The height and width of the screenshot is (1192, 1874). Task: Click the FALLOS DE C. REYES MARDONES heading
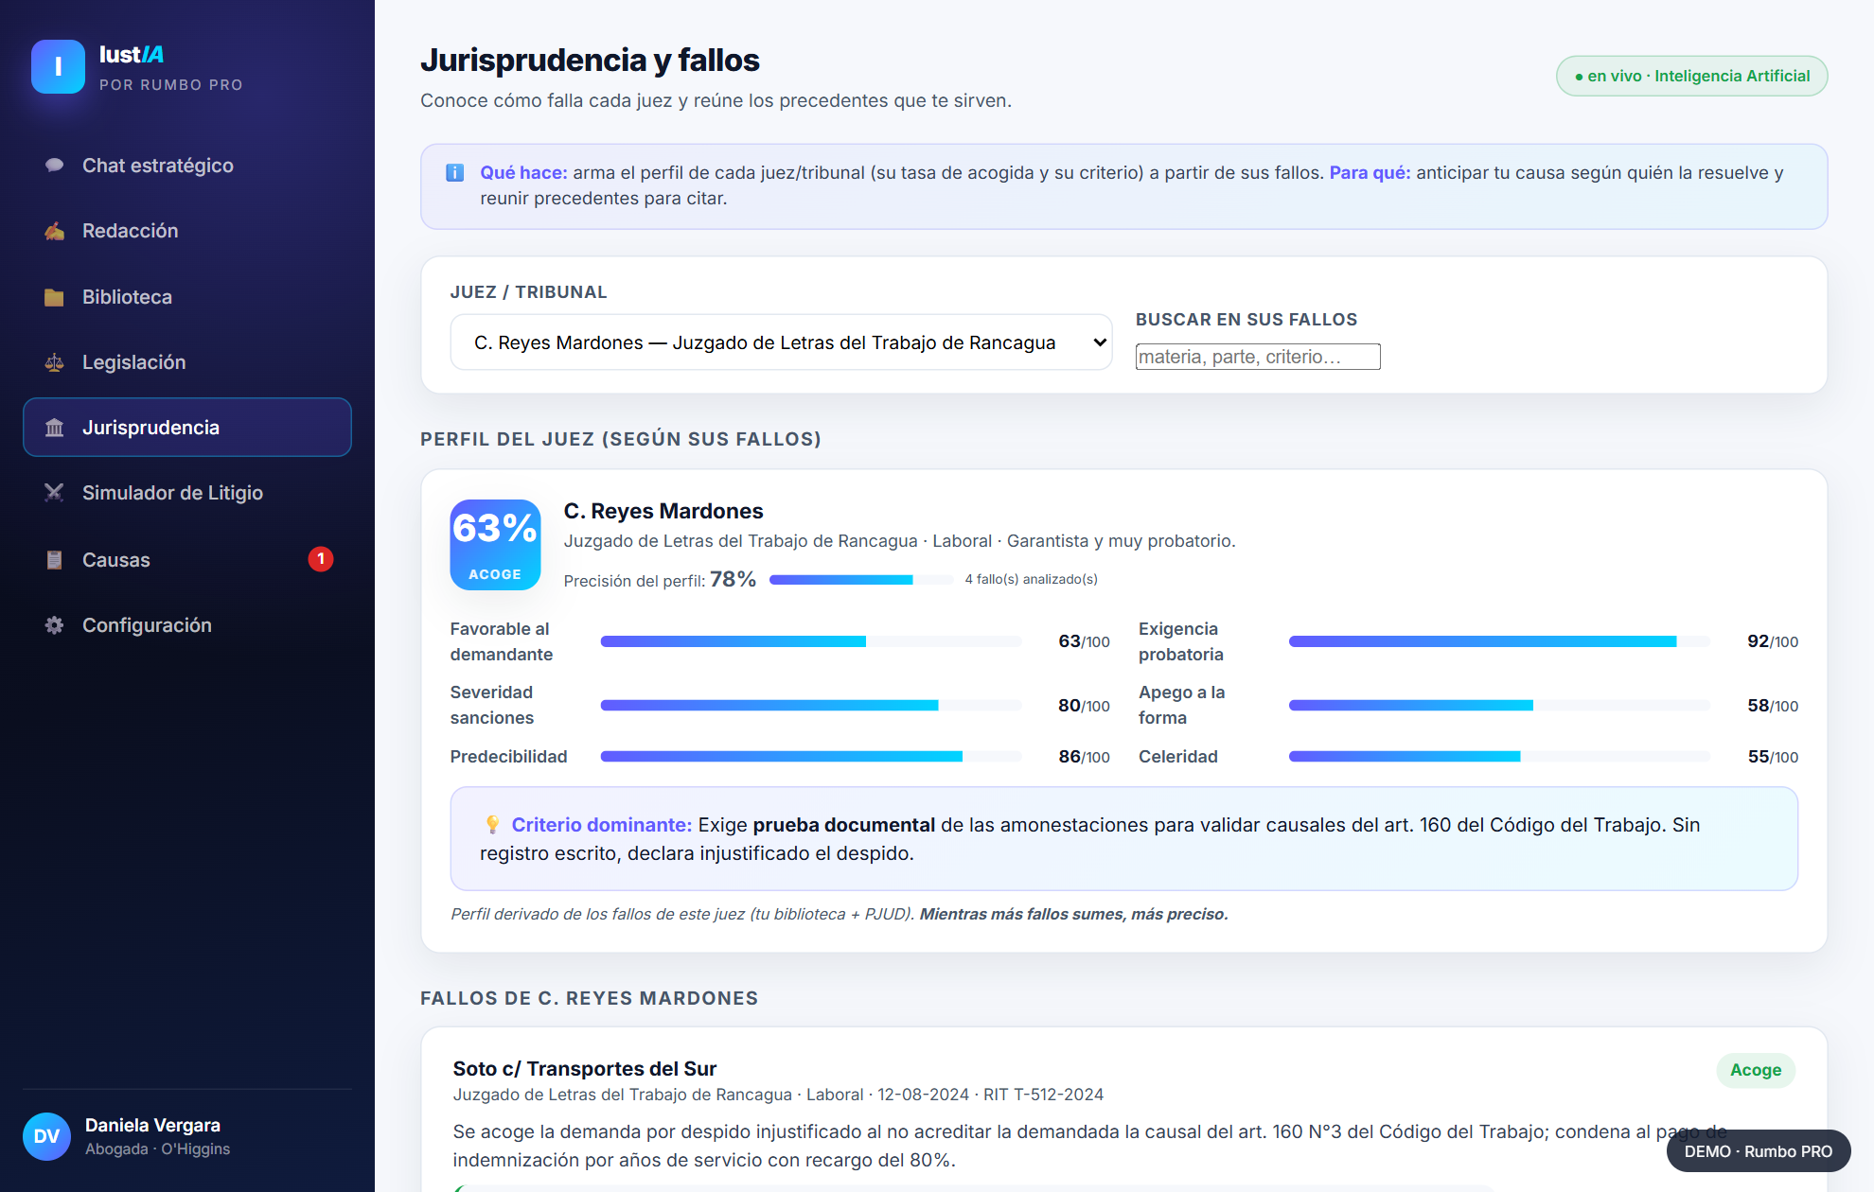(x=590, y=998)
